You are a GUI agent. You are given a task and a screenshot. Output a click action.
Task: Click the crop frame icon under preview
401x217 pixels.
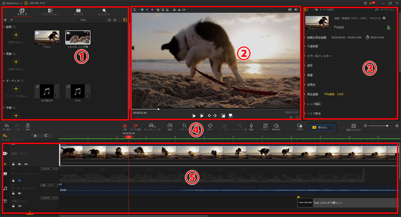tap(223, 116)
